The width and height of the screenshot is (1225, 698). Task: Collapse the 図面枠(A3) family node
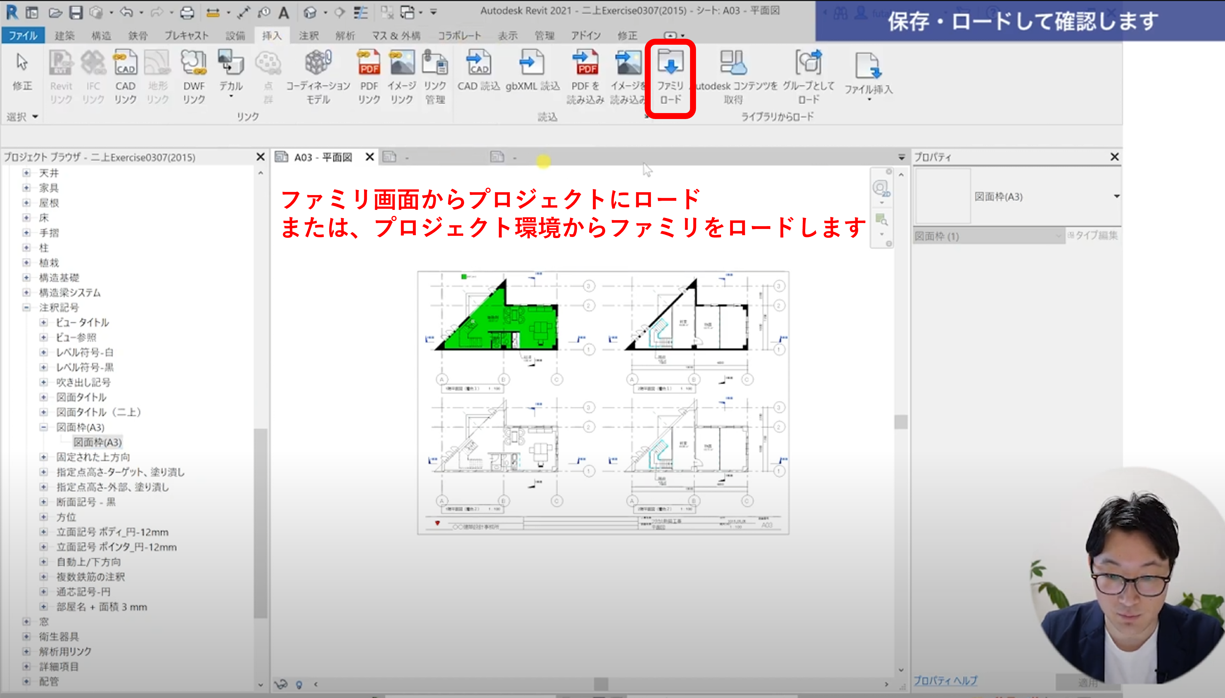44,427
